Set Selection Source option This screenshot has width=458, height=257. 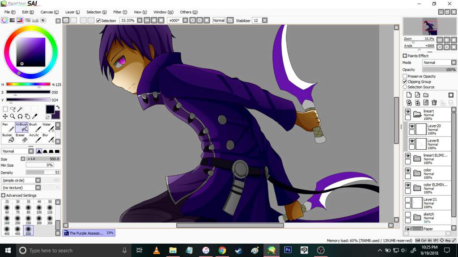pos(405,87)
